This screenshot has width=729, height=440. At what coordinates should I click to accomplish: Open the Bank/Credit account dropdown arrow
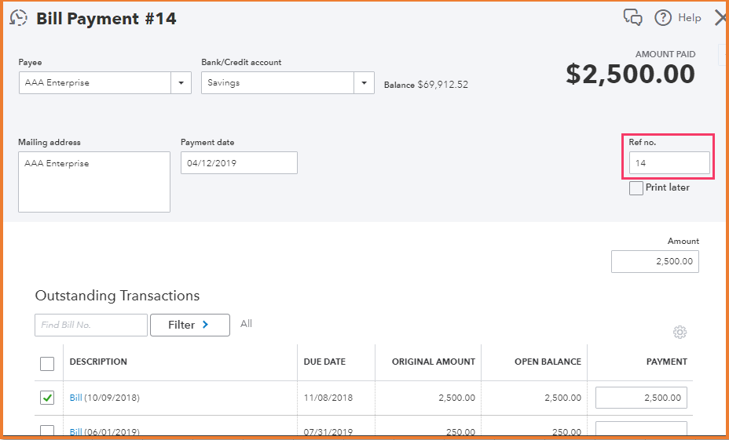tap(364, 83)
